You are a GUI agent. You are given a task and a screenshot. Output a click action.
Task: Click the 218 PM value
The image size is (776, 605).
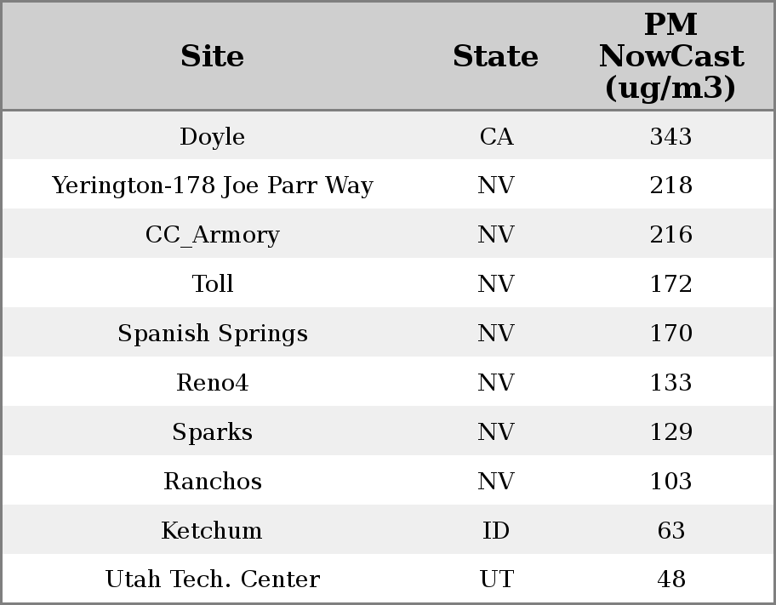pos(670,185)
